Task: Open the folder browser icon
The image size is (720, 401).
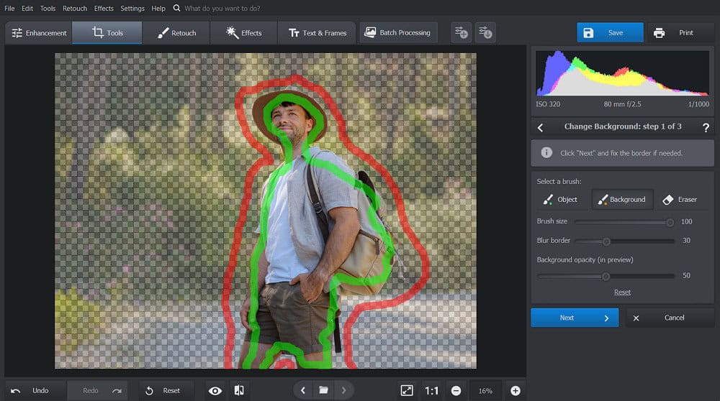Action: coord(323,390)
